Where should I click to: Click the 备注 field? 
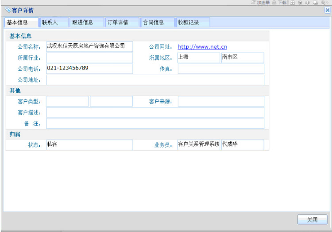click(x=155, y=123)
